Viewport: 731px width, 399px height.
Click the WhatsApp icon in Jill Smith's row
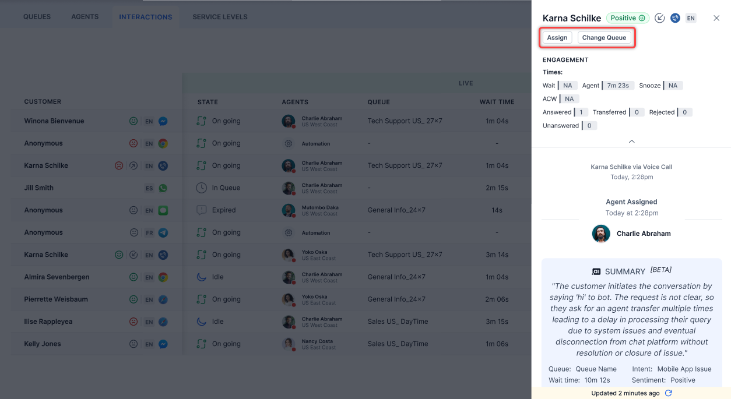tap(163, 188)
